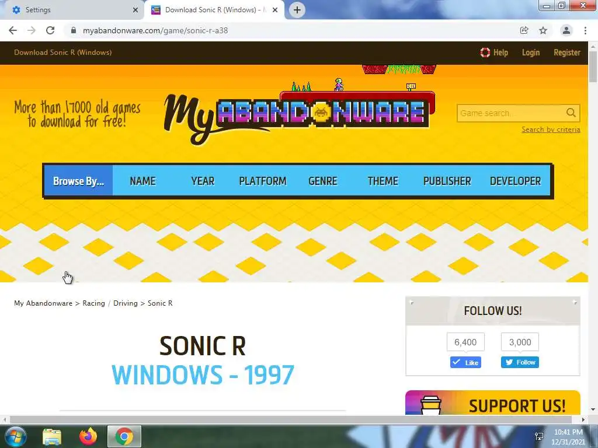
Task: Open Search by criteria link
Action: (551, 129)
